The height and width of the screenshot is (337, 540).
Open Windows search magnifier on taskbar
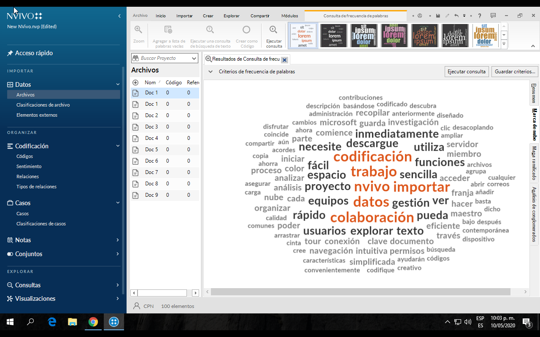coord(30,322)
